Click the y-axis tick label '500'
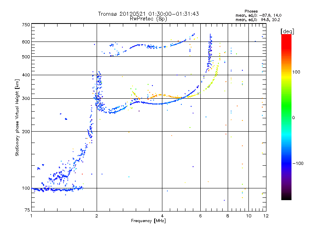Screen dimensions: 313x235 (x=26, y=57)
